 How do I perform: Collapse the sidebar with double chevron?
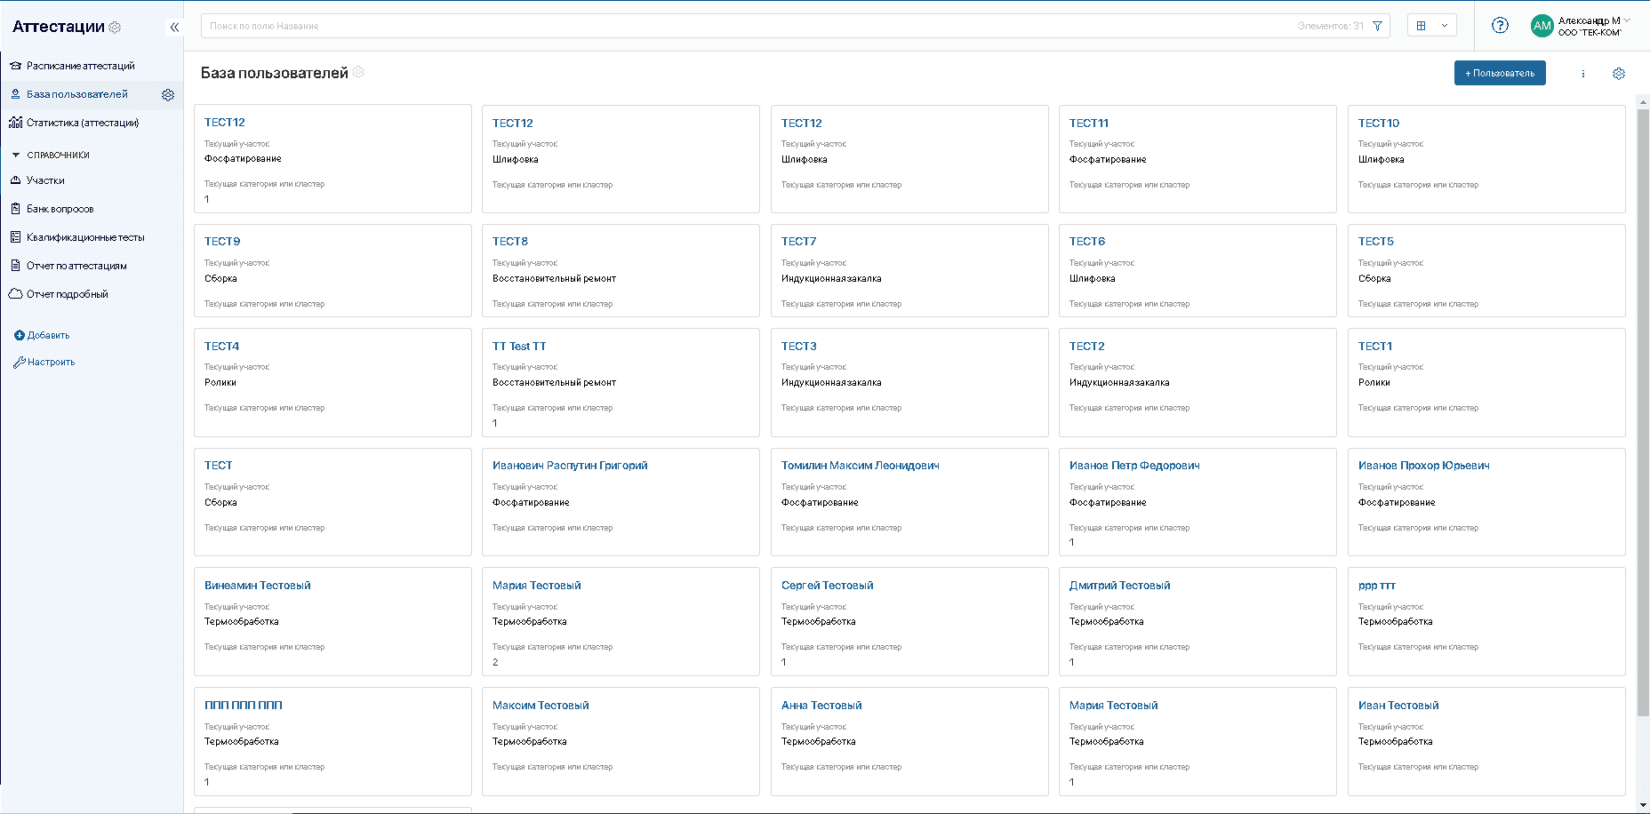174,27
